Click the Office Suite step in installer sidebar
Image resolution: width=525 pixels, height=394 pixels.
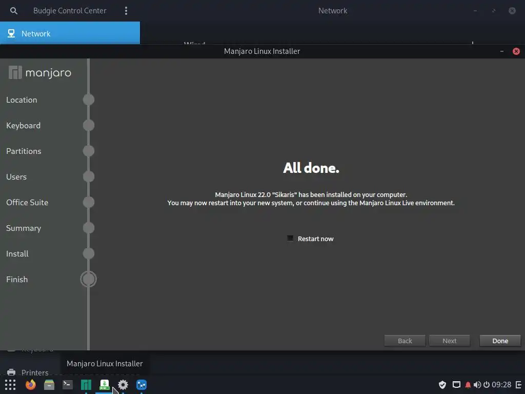click(27, 202)
